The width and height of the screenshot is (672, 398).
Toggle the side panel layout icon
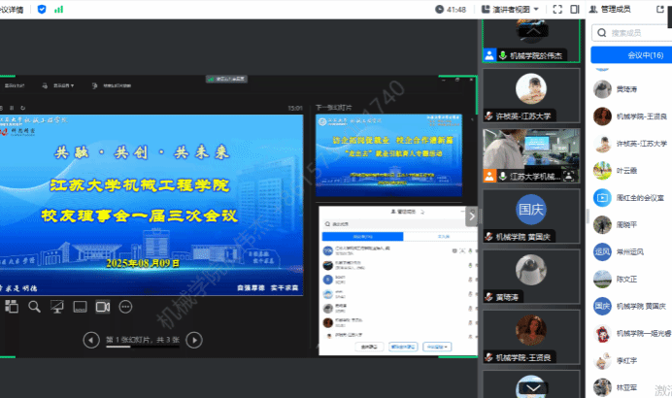[x=578, y=9]
